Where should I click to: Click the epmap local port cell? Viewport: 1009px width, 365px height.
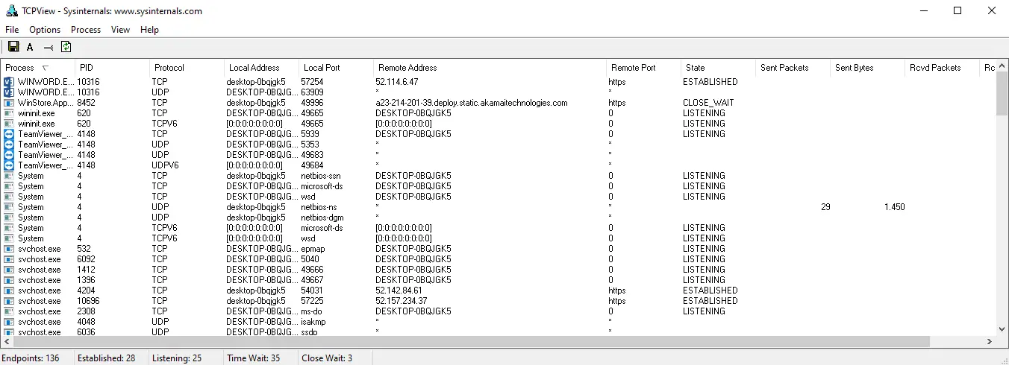(x=313, y=249)
